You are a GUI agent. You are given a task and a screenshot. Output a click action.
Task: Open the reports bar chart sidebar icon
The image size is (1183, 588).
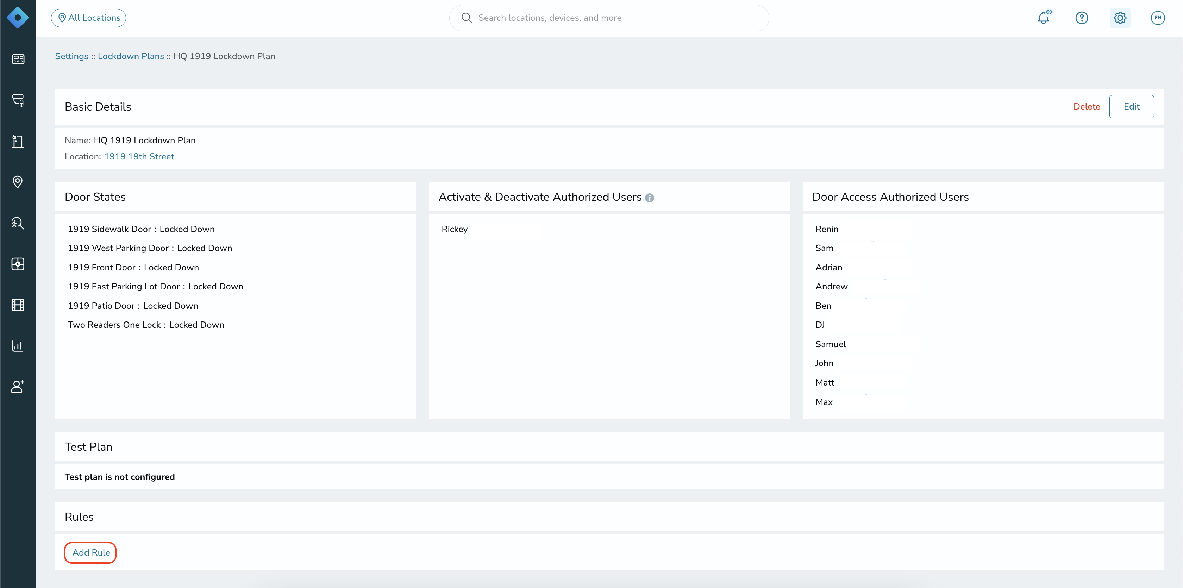[18, 346]
